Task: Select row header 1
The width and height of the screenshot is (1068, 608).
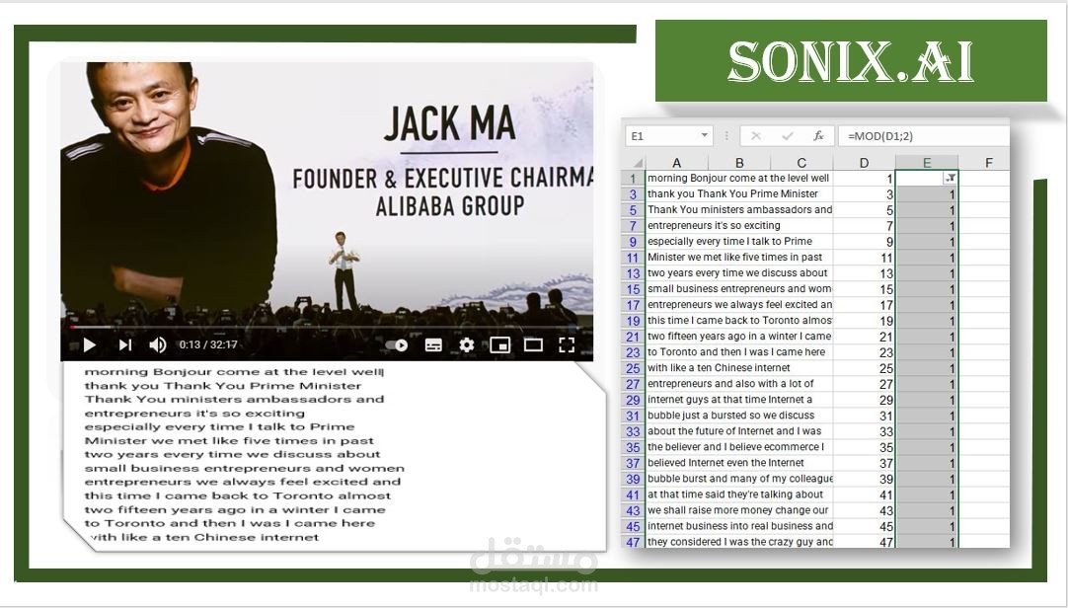Action: [634, 179]
